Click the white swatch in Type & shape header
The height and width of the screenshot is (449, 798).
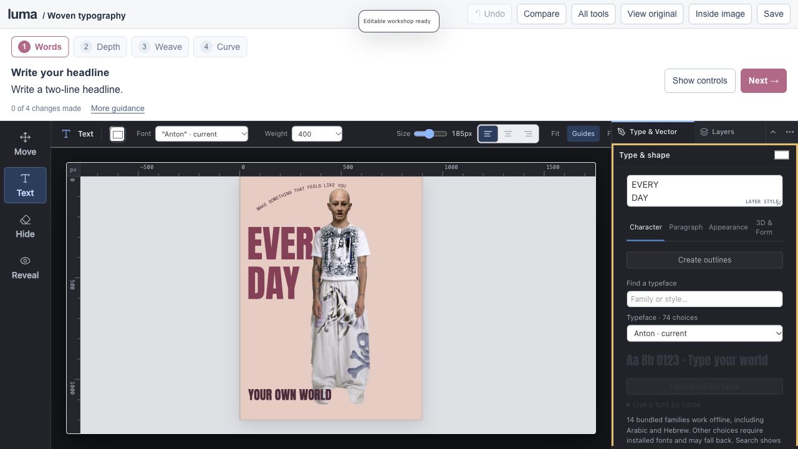coord(782,155)
